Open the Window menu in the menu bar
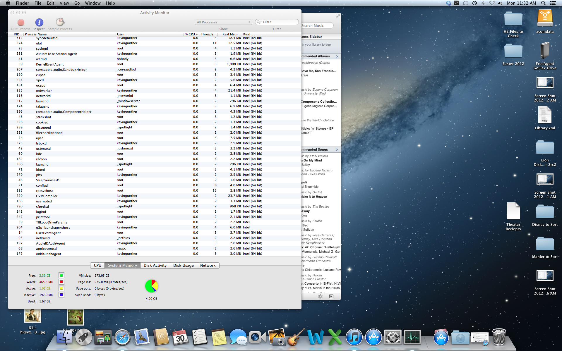The height and width of the screenshot is (351, 562). pyautogui.click(x=93, y=3)
